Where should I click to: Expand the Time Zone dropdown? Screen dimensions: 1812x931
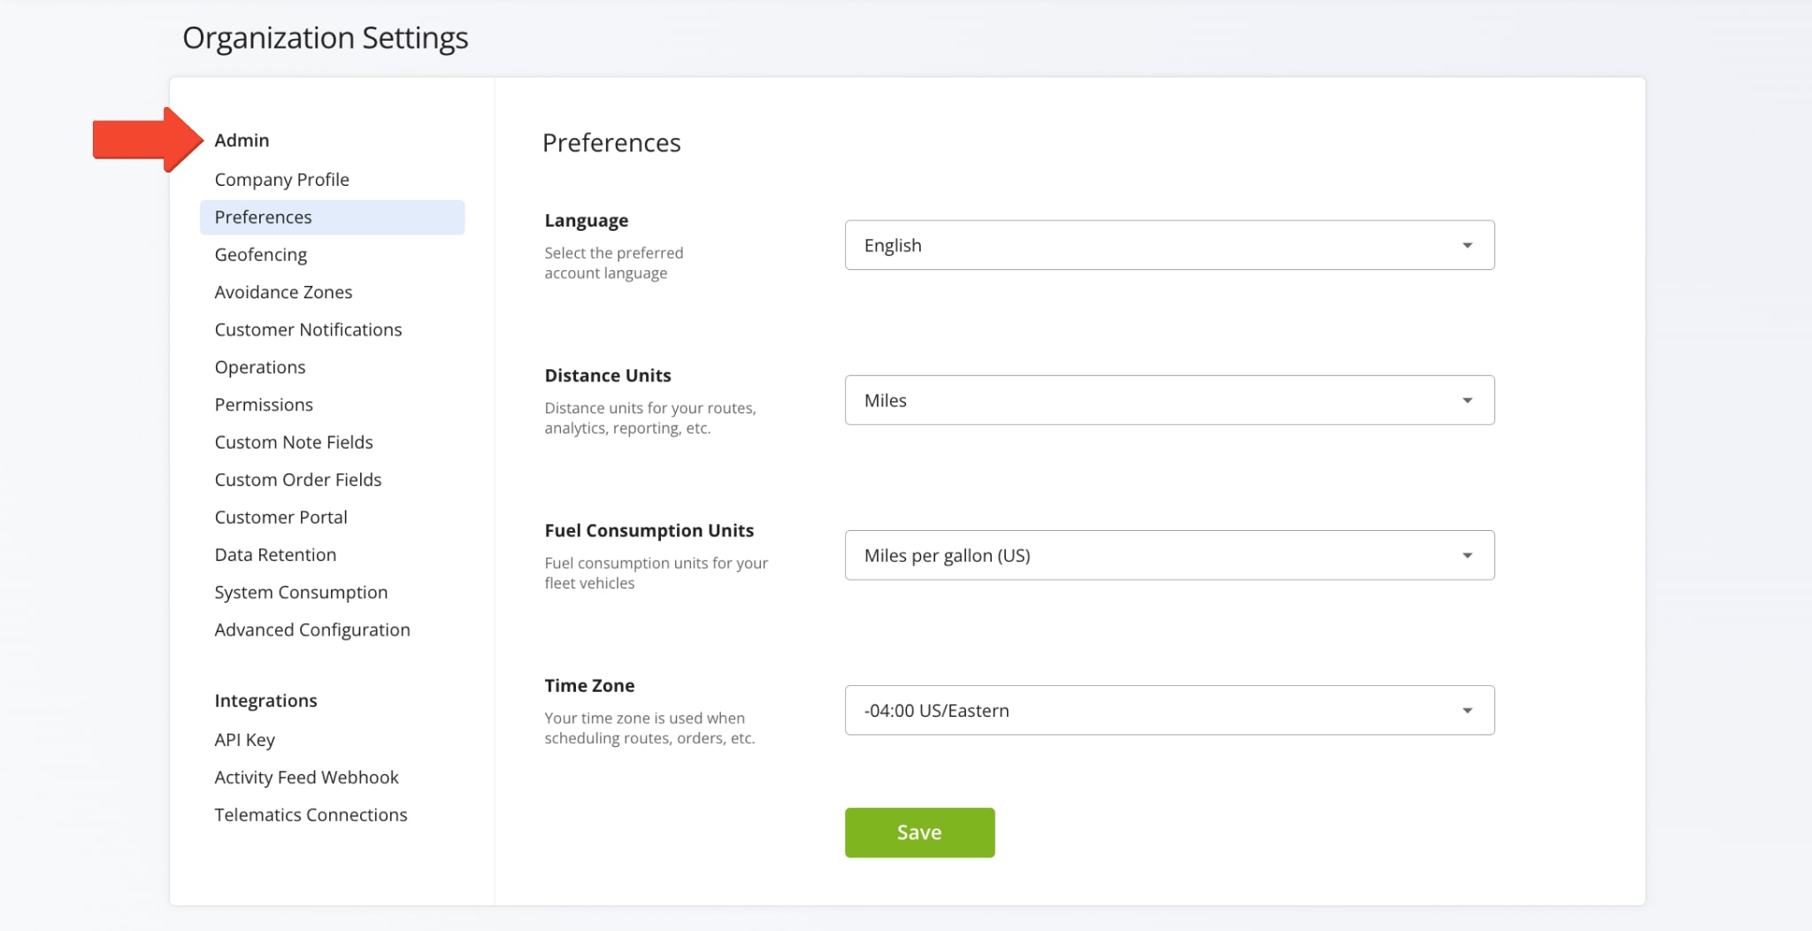[1169, 710]
